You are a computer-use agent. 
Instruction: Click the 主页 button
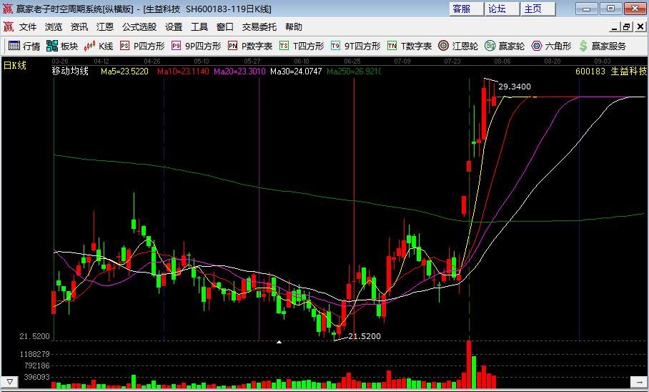coord(538,9)
